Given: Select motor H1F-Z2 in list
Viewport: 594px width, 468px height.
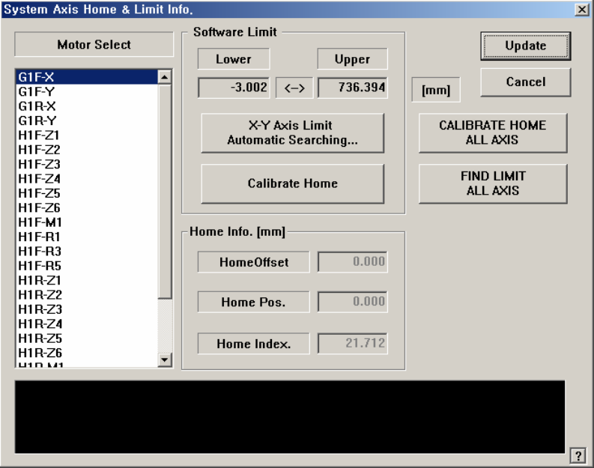Looking at the screenshot, I should 87,150.
